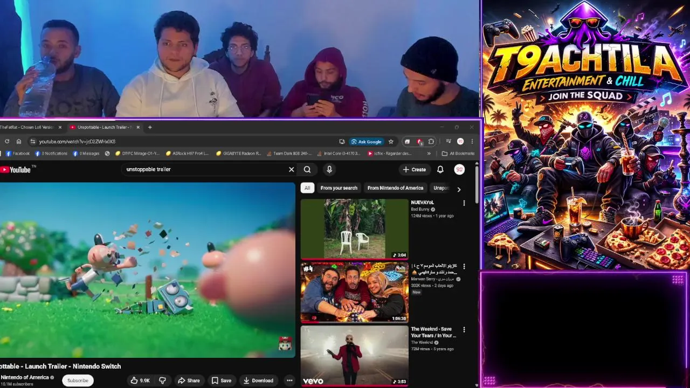Screen dimensions: 690x388
Task: Close the Unspottable Launch Trailer tab
Action: pos(138,127)
